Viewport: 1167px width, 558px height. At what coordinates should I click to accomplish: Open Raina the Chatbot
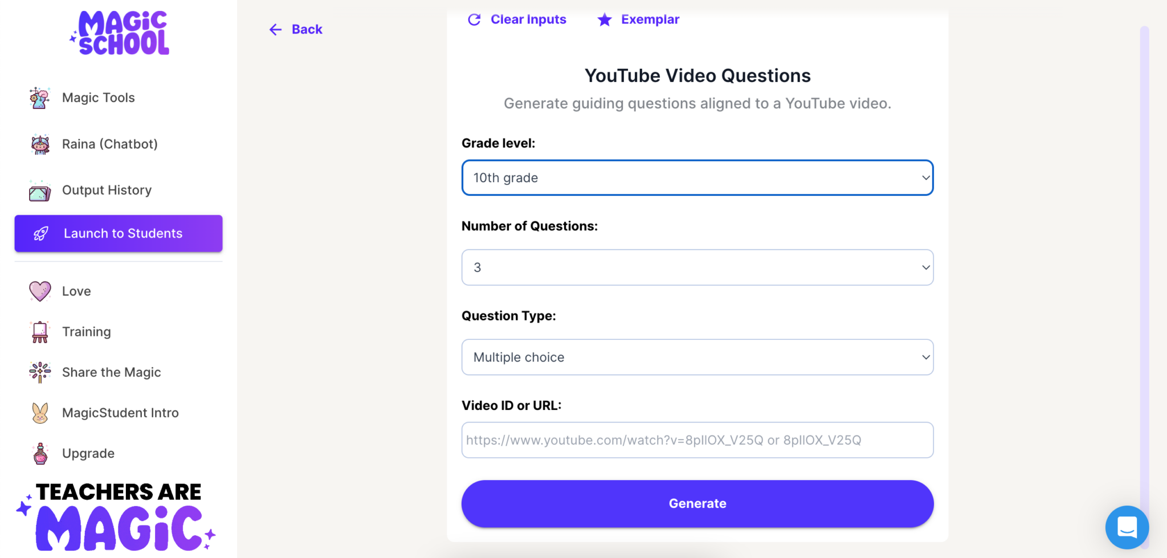click(x=39, y=143)
